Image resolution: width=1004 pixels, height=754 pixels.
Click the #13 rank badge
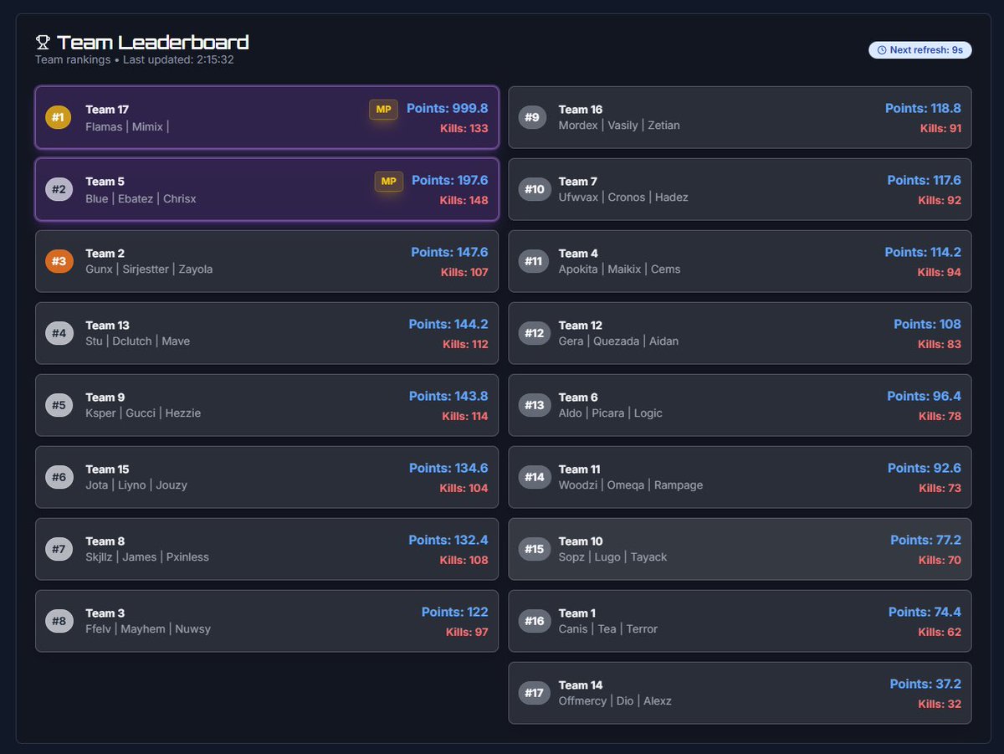(x=534, y=405)
